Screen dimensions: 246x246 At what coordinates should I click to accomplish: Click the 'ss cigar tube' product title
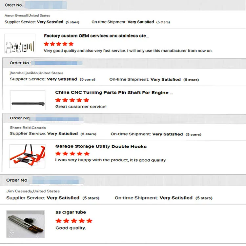click(71, 212)
